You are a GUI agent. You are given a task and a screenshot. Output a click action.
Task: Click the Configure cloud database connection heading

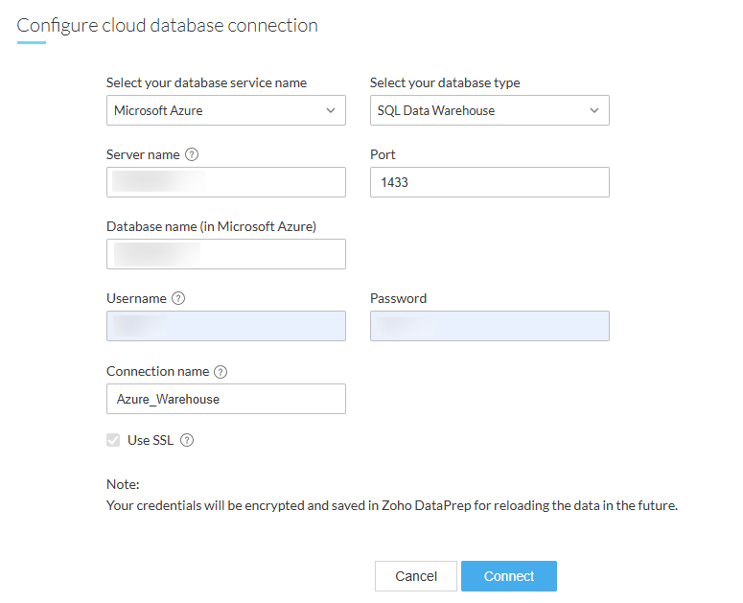168,26
